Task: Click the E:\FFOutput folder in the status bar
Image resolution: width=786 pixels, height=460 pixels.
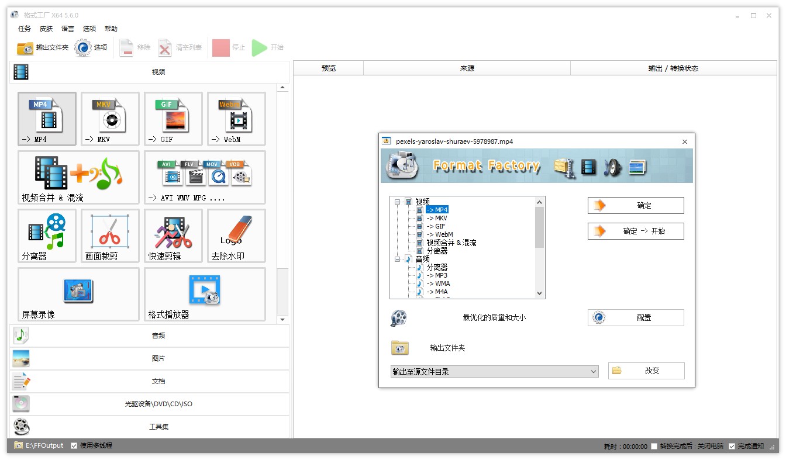Action: [x=39, y=446]
